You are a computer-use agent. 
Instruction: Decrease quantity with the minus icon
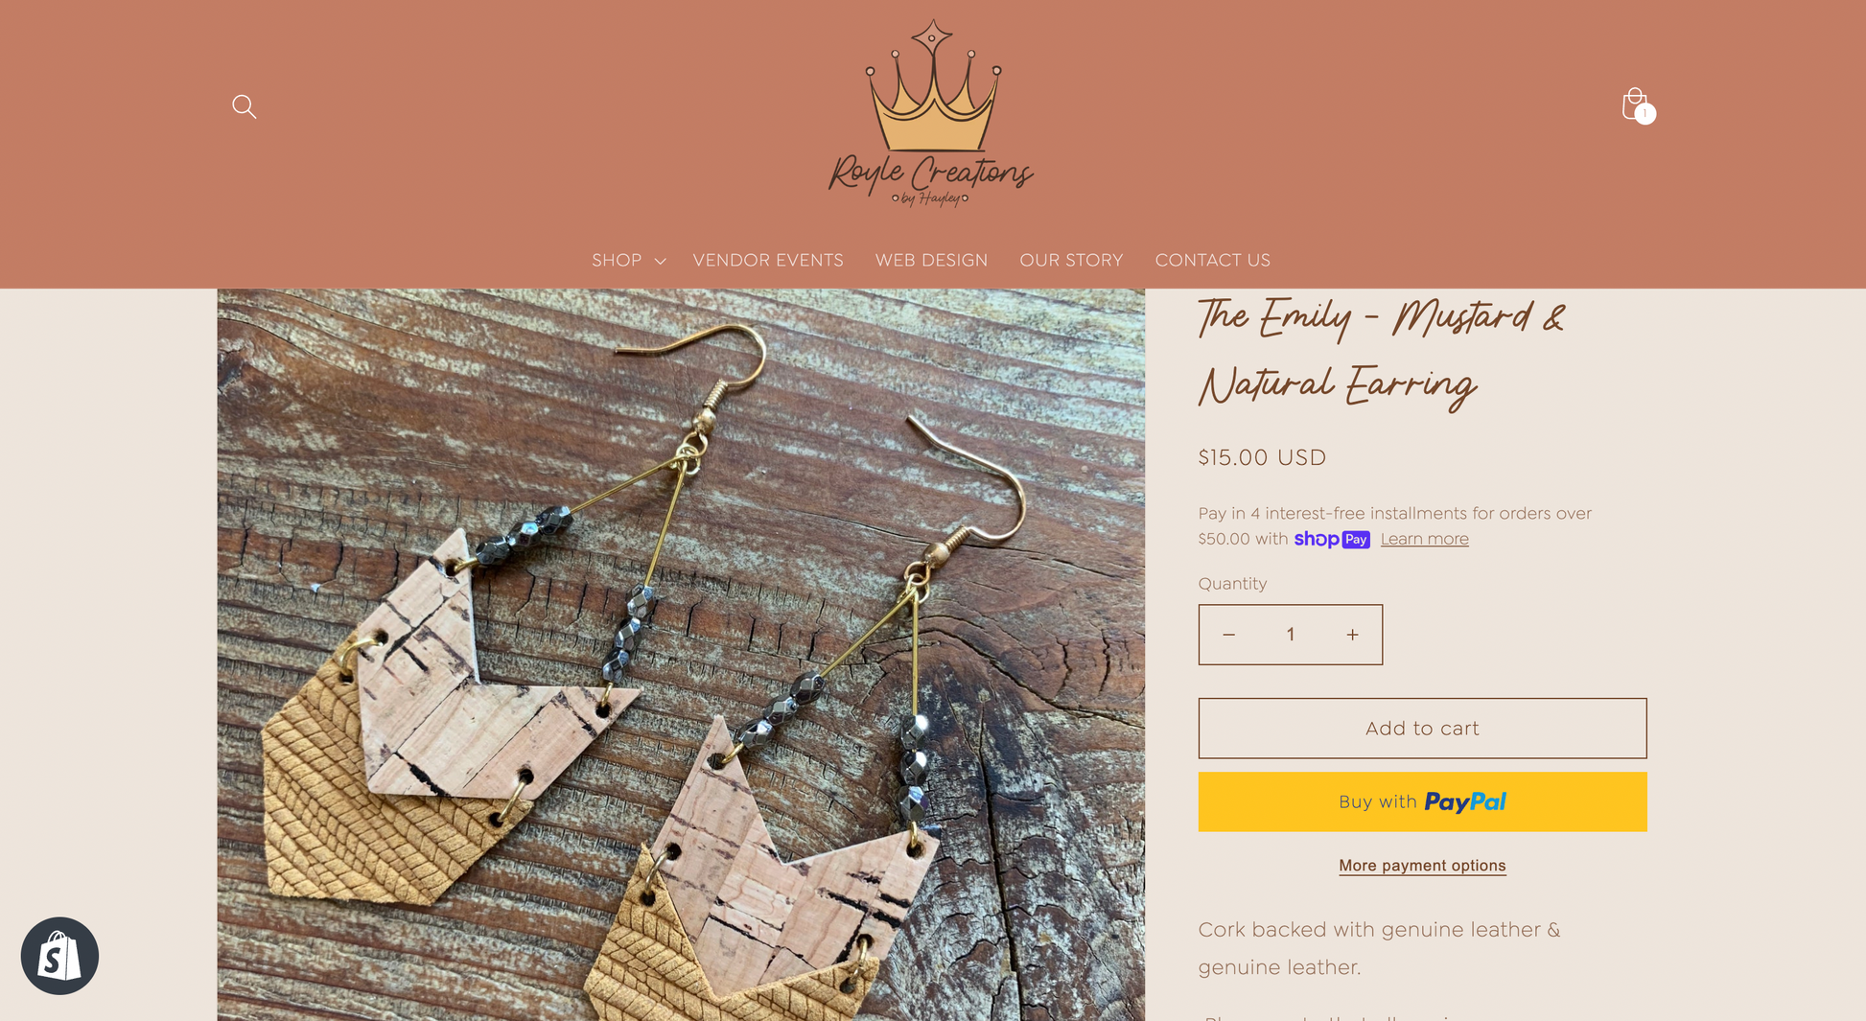1228,635
